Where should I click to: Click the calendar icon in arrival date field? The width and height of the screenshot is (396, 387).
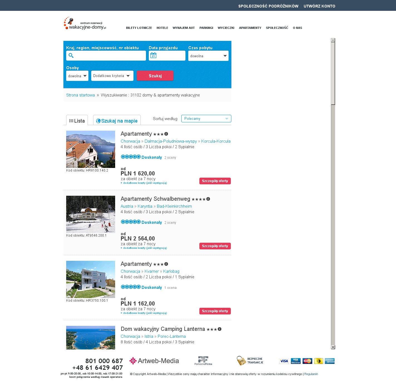click(154, 56)
